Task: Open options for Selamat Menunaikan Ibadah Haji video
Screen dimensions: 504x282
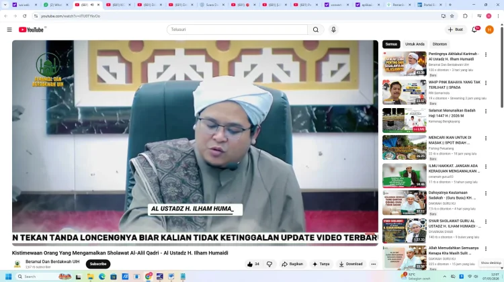Action: click(x=486, y=111)
